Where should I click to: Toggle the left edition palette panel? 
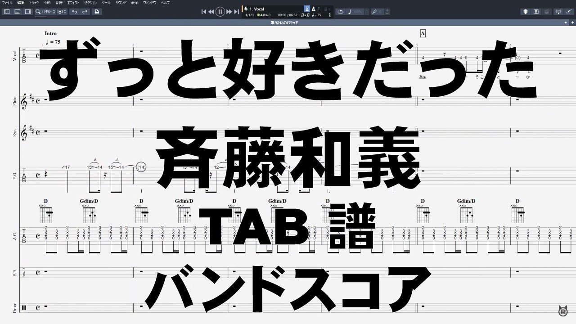(6, 12)
